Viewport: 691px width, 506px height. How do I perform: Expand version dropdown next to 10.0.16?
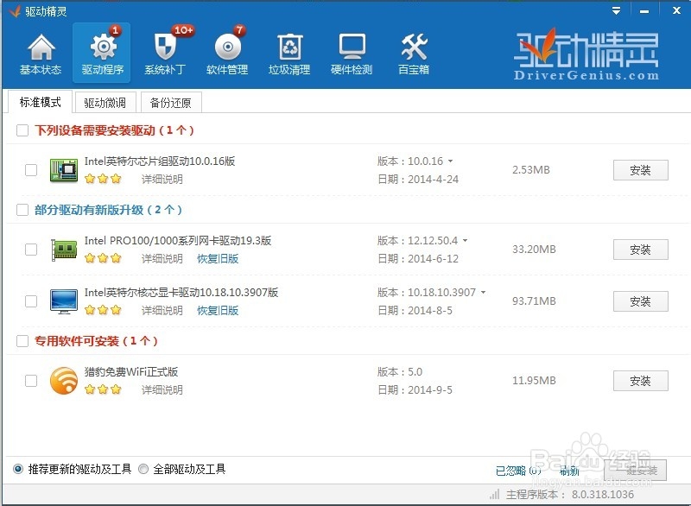tap(450, 161)
